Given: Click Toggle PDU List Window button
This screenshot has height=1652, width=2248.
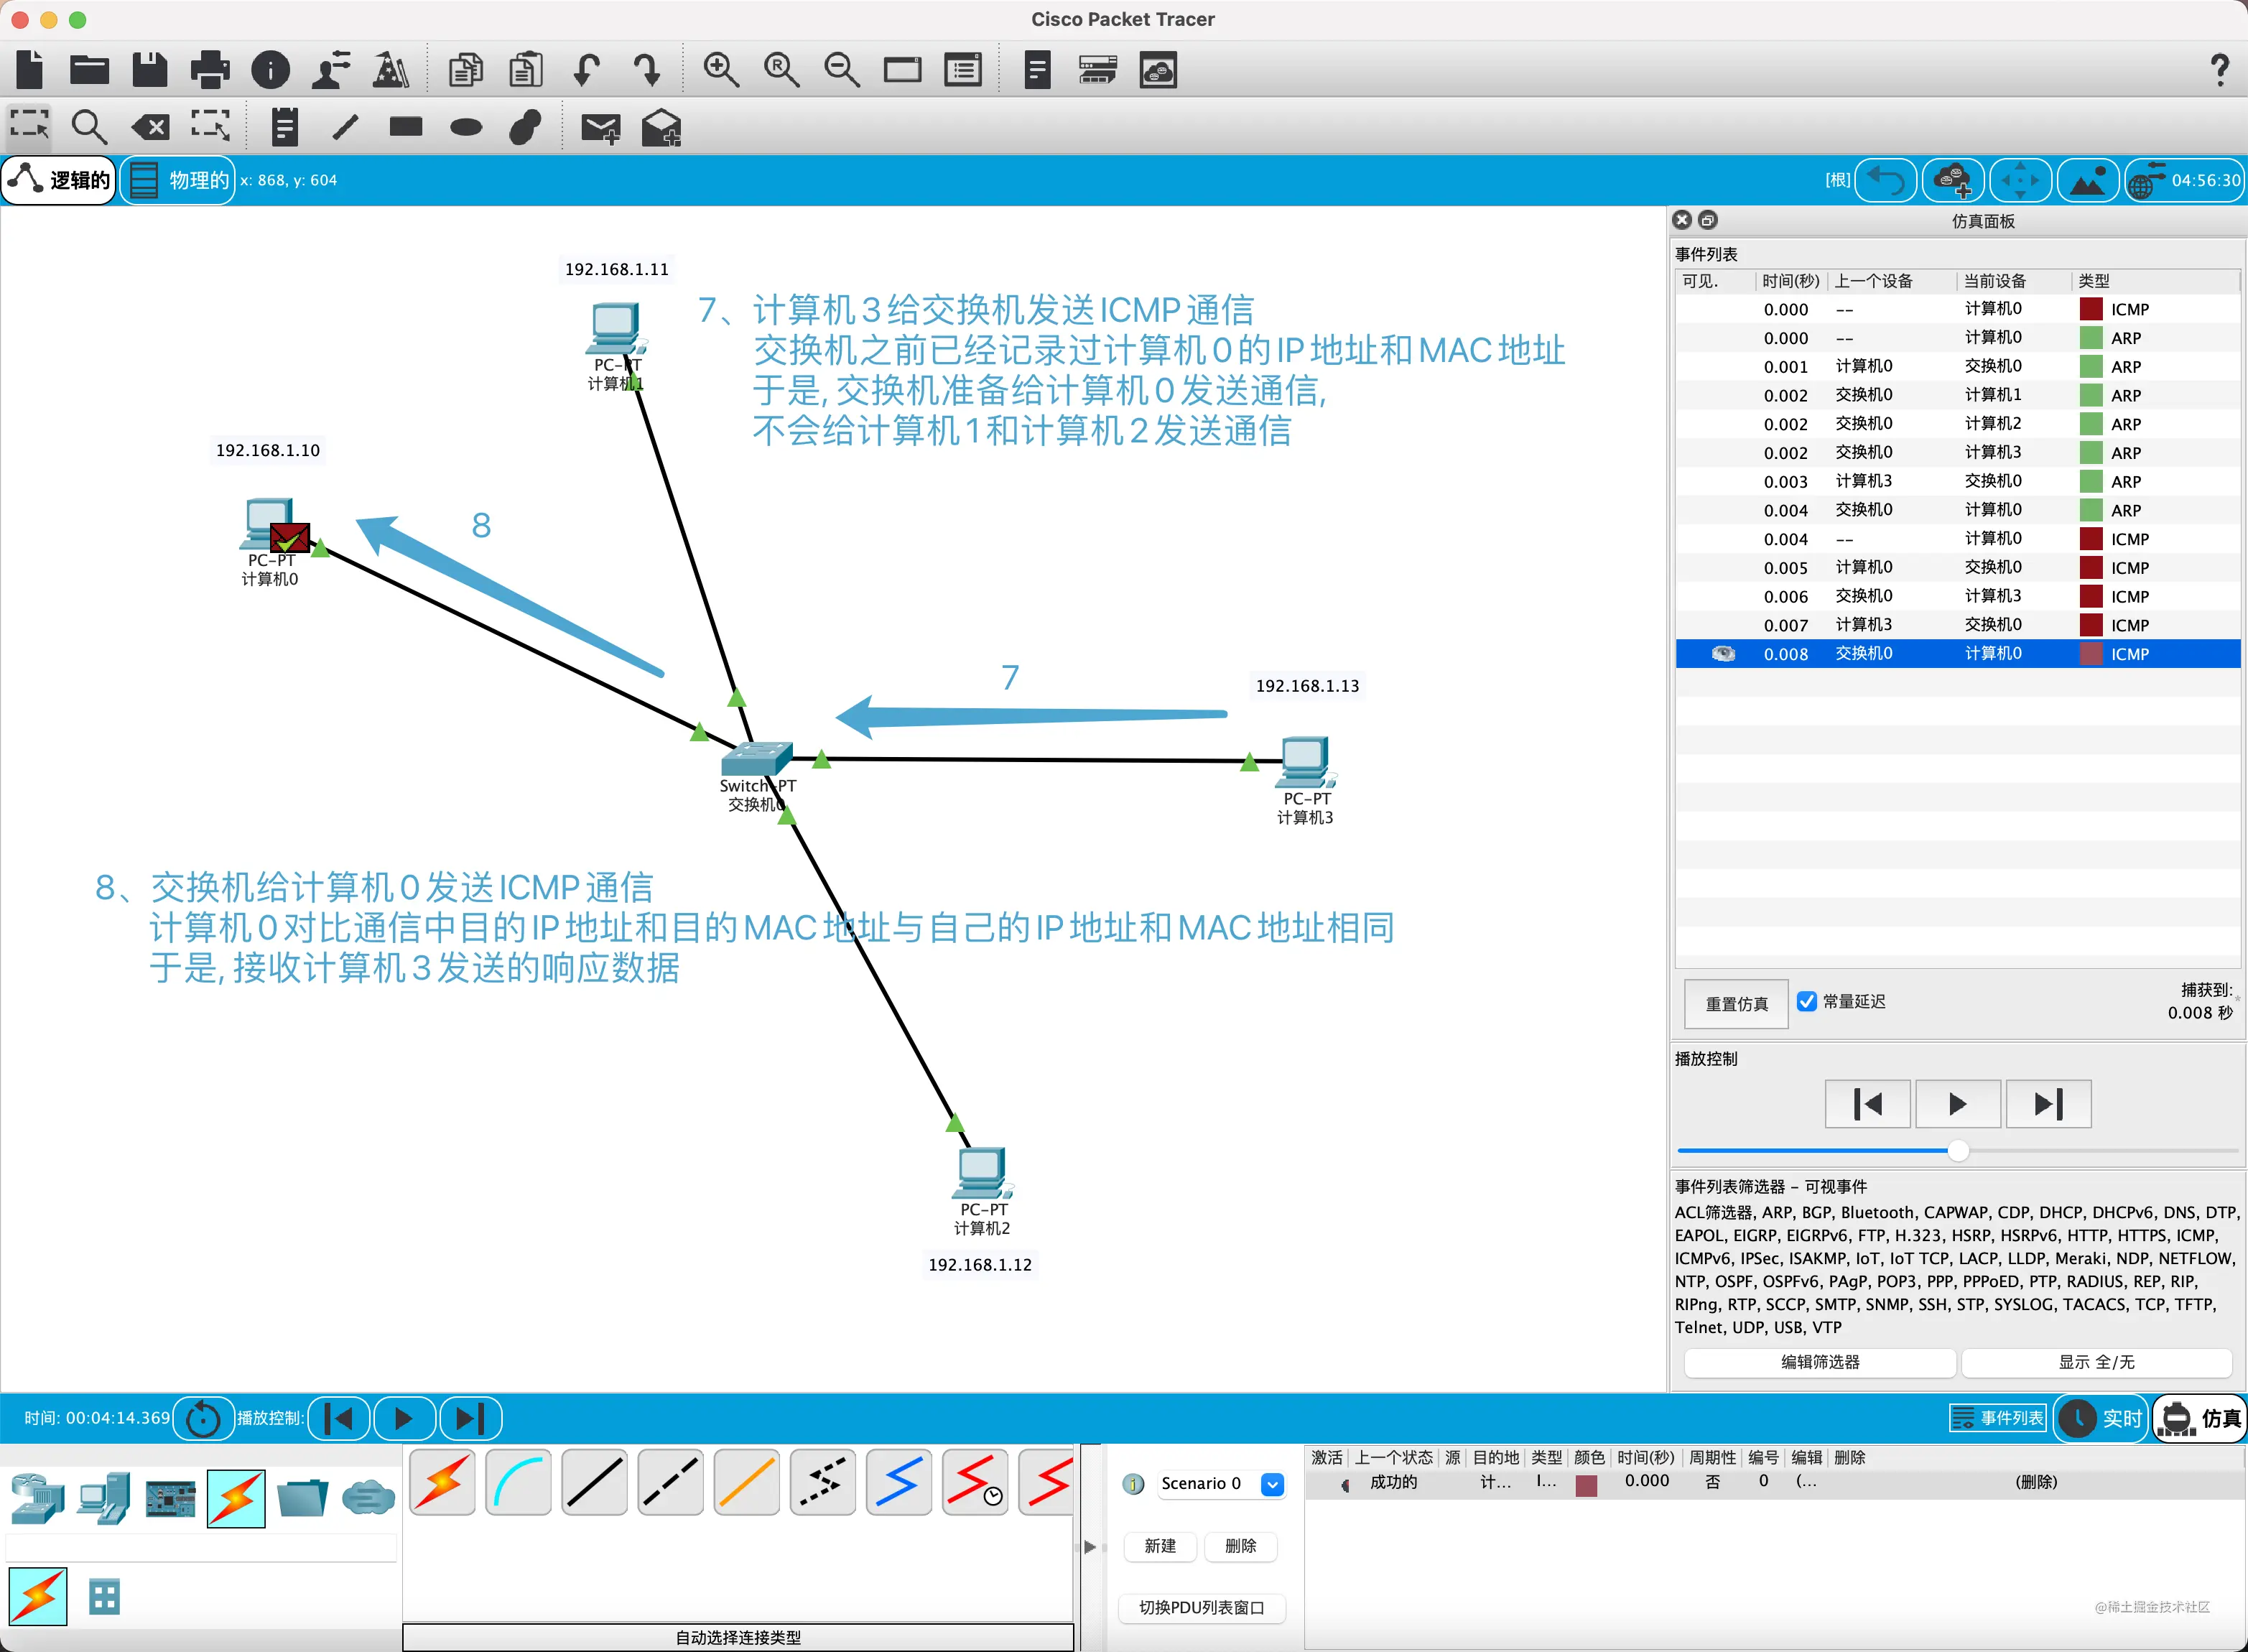Looking at the screenshot, I should pos(1201,1608).
